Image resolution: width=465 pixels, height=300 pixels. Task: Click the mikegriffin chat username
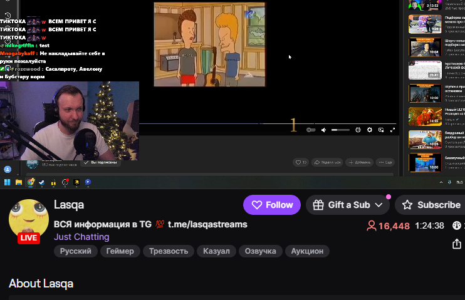point(19,45)
